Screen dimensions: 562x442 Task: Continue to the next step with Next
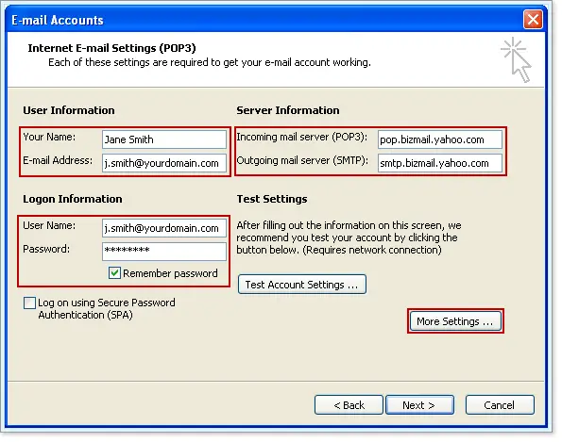(419, 405)
